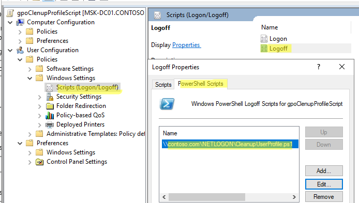
Task: Click folder icon of Preferences under Computer Configuration
Action: (29, 41)
